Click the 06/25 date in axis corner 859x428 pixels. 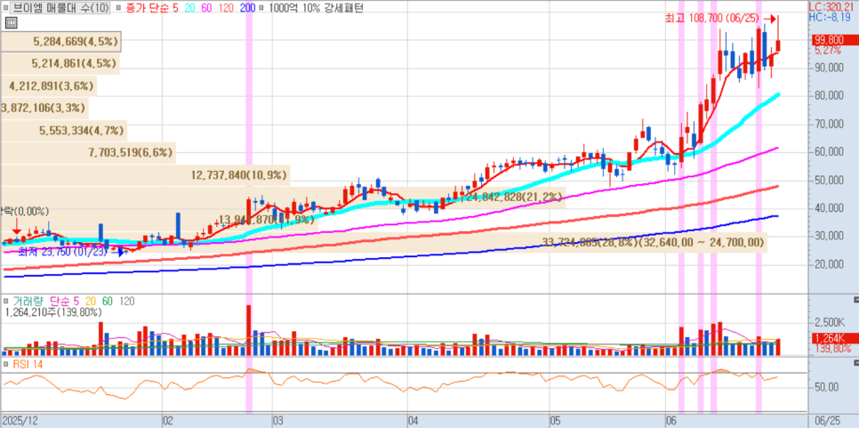tap(827, 420)
